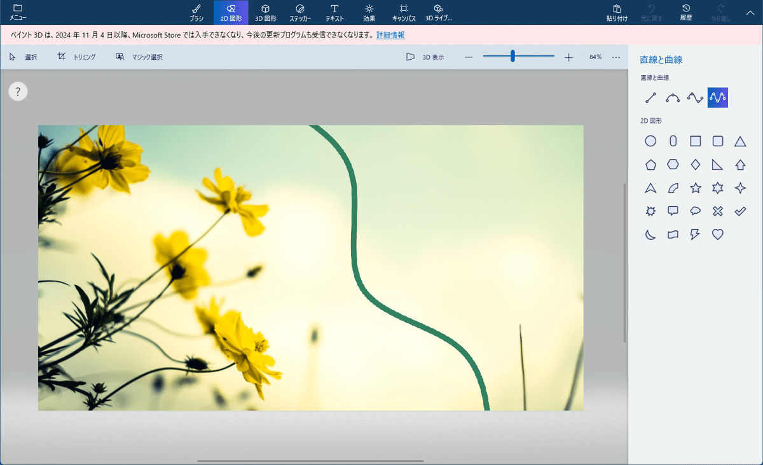Image resolution: width=763 pixels, height=465 pixels.
Task: Add the crescent moon shape
Action: (x=650, y=234)
